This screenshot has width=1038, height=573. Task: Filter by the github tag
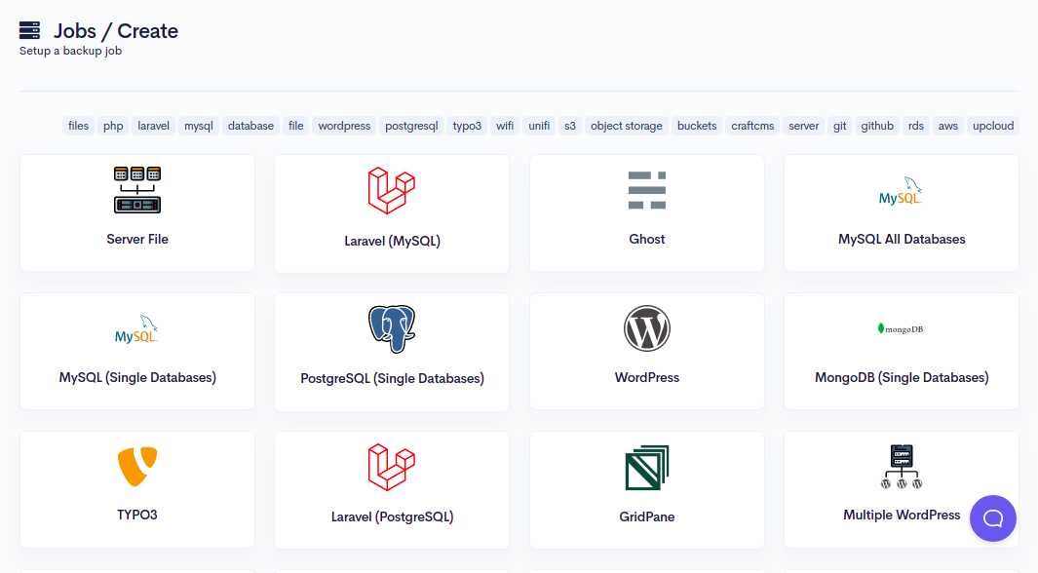pos(877,126)
